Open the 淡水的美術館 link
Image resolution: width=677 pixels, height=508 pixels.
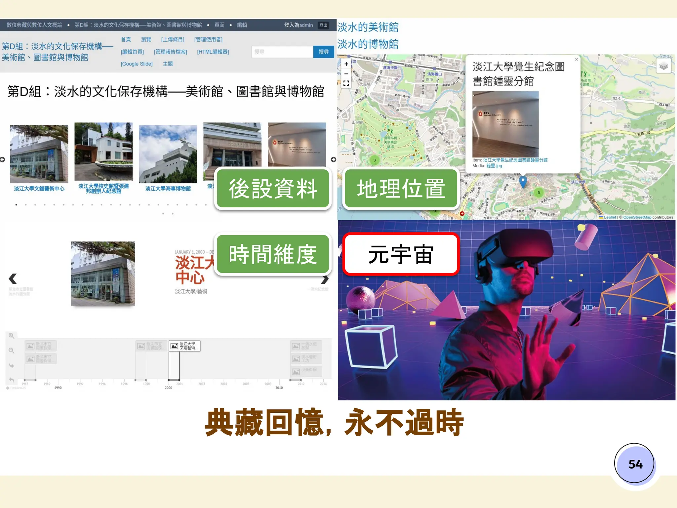point(368,27)
